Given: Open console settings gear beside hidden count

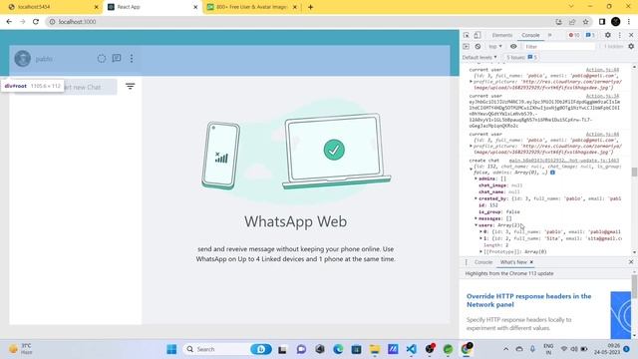Looking at the screenshot, I should click(631, 47).
